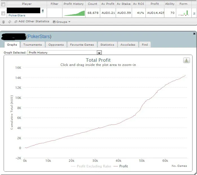
Task: Open the PokerStars link in popup title
Action: point(39,37)
